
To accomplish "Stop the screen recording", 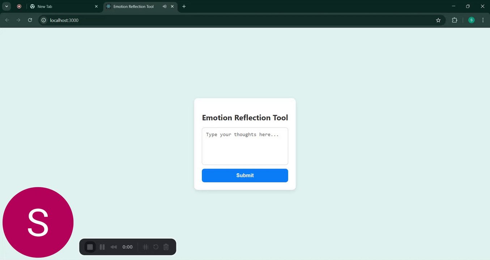I will 90,247.
